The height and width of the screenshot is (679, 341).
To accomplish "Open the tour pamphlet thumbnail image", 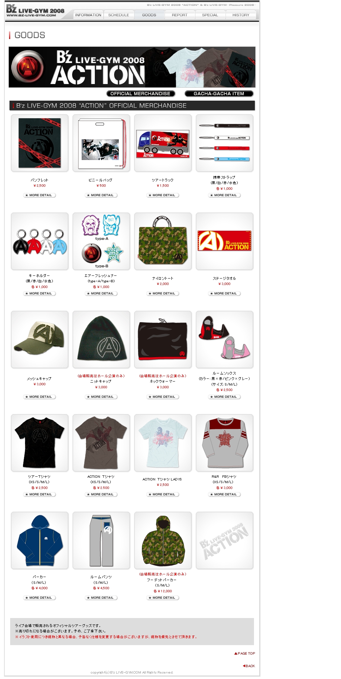I will [x=40, y=143].
